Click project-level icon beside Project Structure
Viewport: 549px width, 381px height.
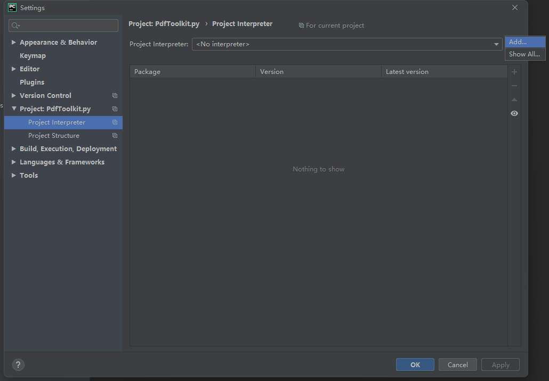pos(115,136)
